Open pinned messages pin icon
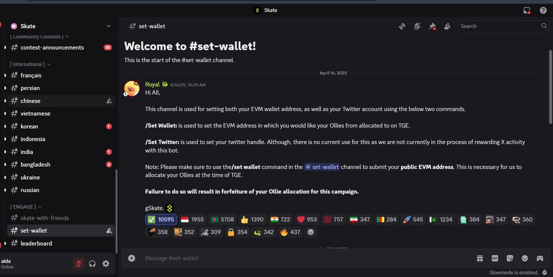 coord(432,26)
